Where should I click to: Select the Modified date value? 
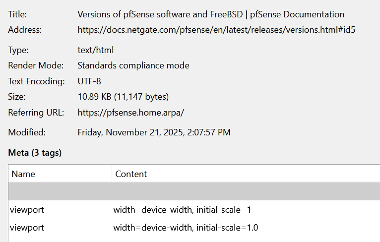point(154,132)
